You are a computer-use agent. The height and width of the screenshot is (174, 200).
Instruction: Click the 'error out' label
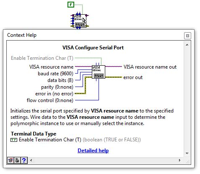click(x=133, y=77)
